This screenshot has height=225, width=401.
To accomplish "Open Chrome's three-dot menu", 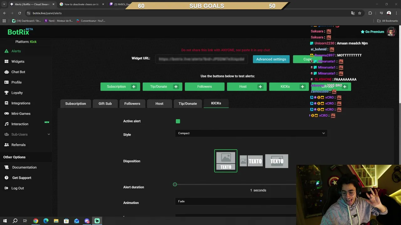I will (396, 13).
